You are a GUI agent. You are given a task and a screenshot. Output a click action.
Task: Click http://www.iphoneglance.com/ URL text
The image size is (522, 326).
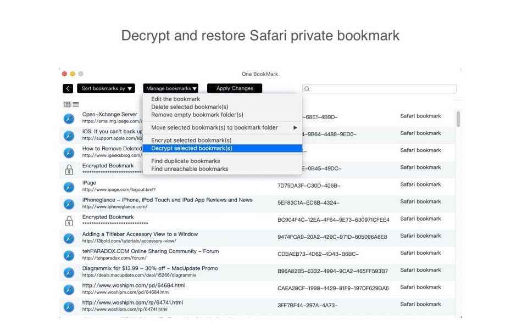click(114, 207)
